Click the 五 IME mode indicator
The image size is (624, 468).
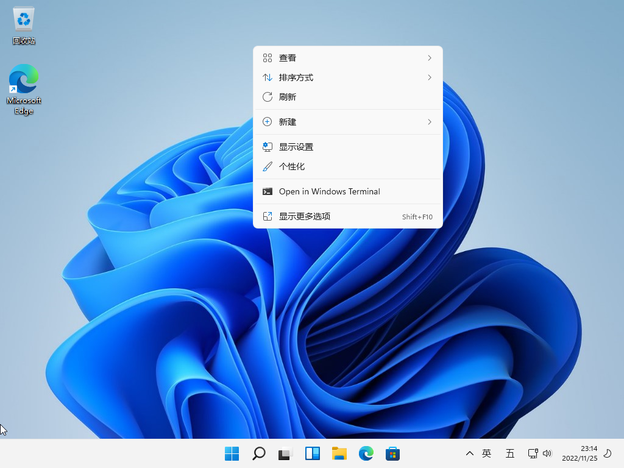[510, 453]
